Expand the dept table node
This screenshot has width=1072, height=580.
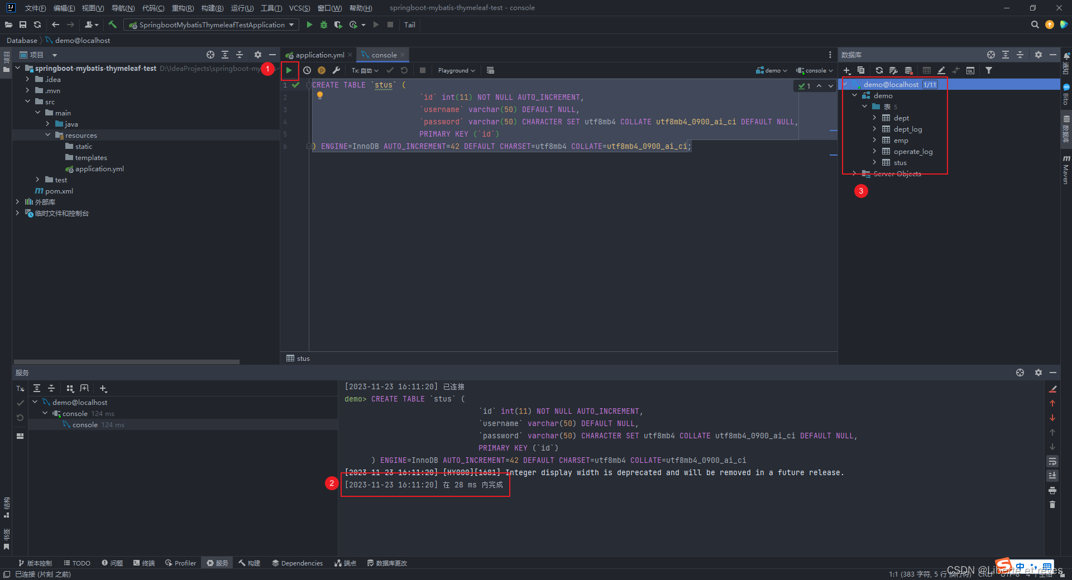(874, 118)
